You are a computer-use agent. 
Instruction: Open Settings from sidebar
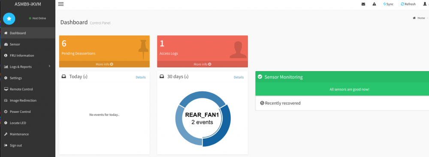pyautogui.click(x=27, y=78)
